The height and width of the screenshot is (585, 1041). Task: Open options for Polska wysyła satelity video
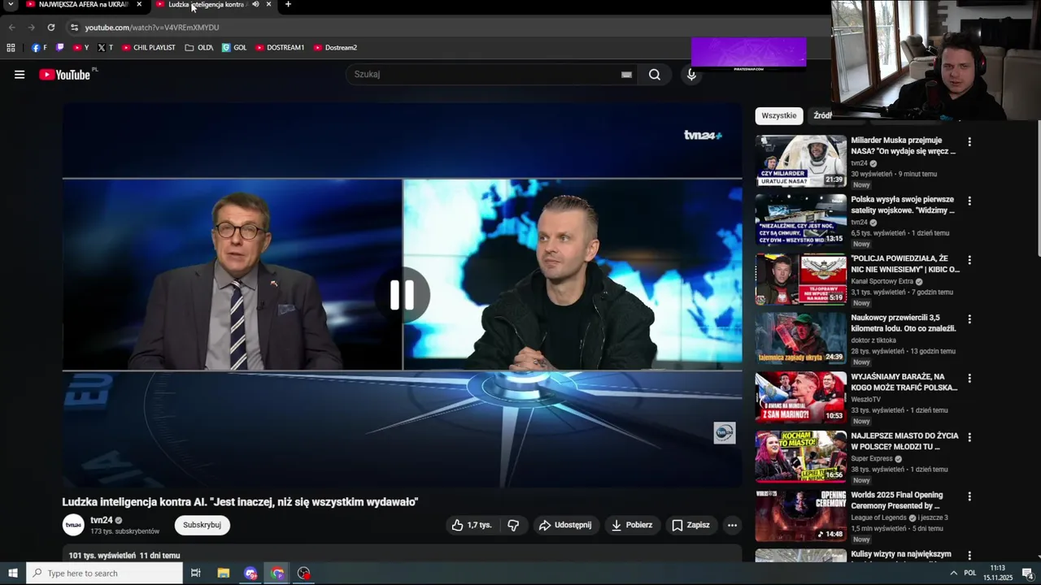pos(969,201)
